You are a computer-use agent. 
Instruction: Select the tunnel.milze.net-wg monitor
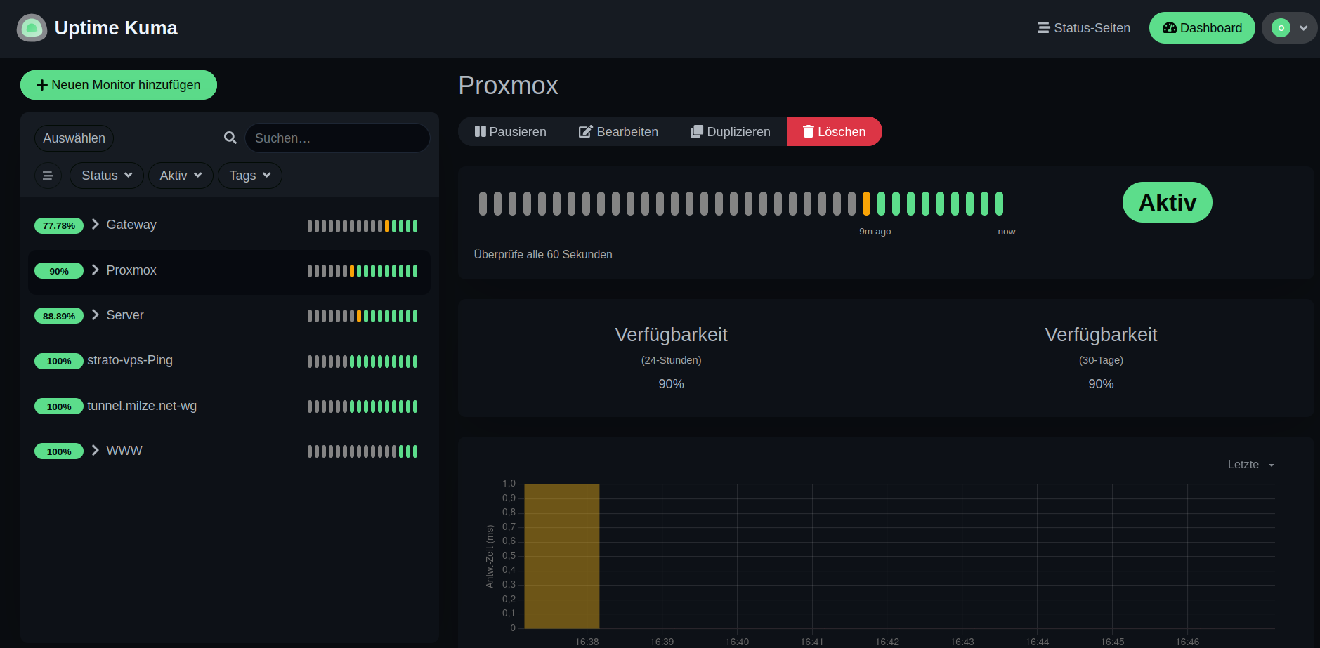pos(229,406)
